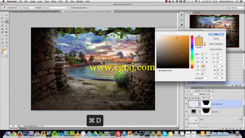Select the Eyedropper tool in the toolbox
Viewport: 245px width, 138px height.
coord(6,22)
